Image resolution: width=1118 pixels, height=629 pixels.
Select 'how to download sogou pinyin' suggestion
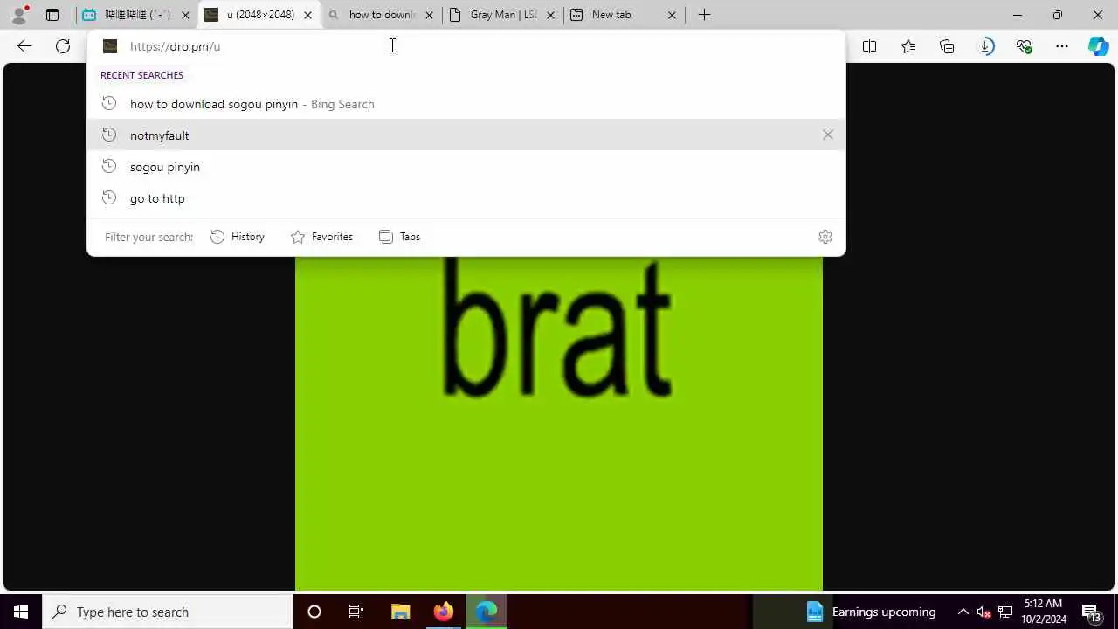(x=466, y=104)
